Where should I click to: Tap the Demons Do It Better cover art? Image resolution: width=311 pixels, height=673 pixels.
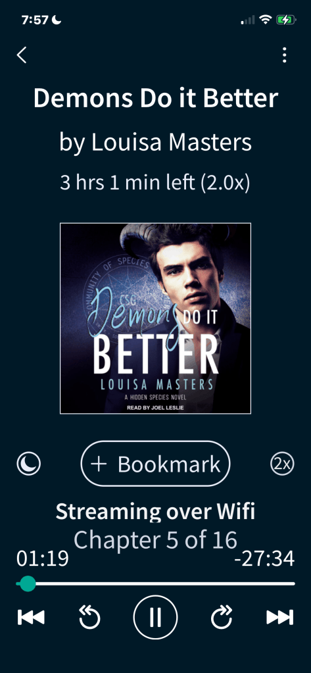155,318
